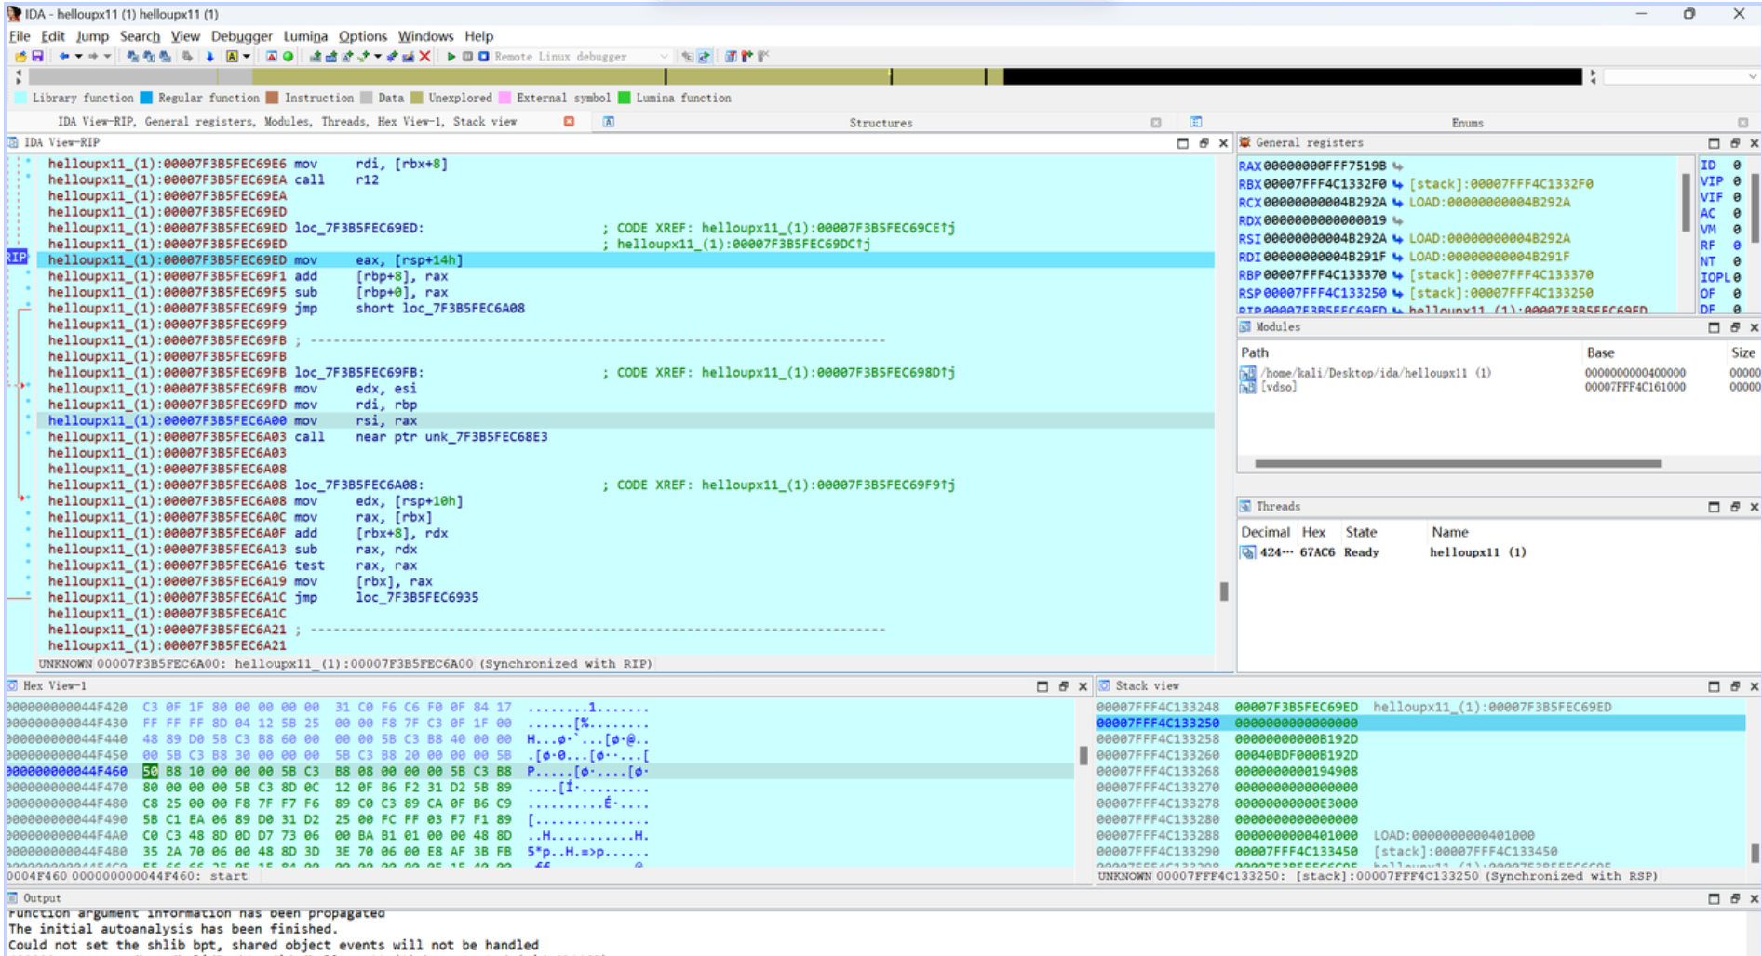Click the Base column header in Modules

(1600, 352)
